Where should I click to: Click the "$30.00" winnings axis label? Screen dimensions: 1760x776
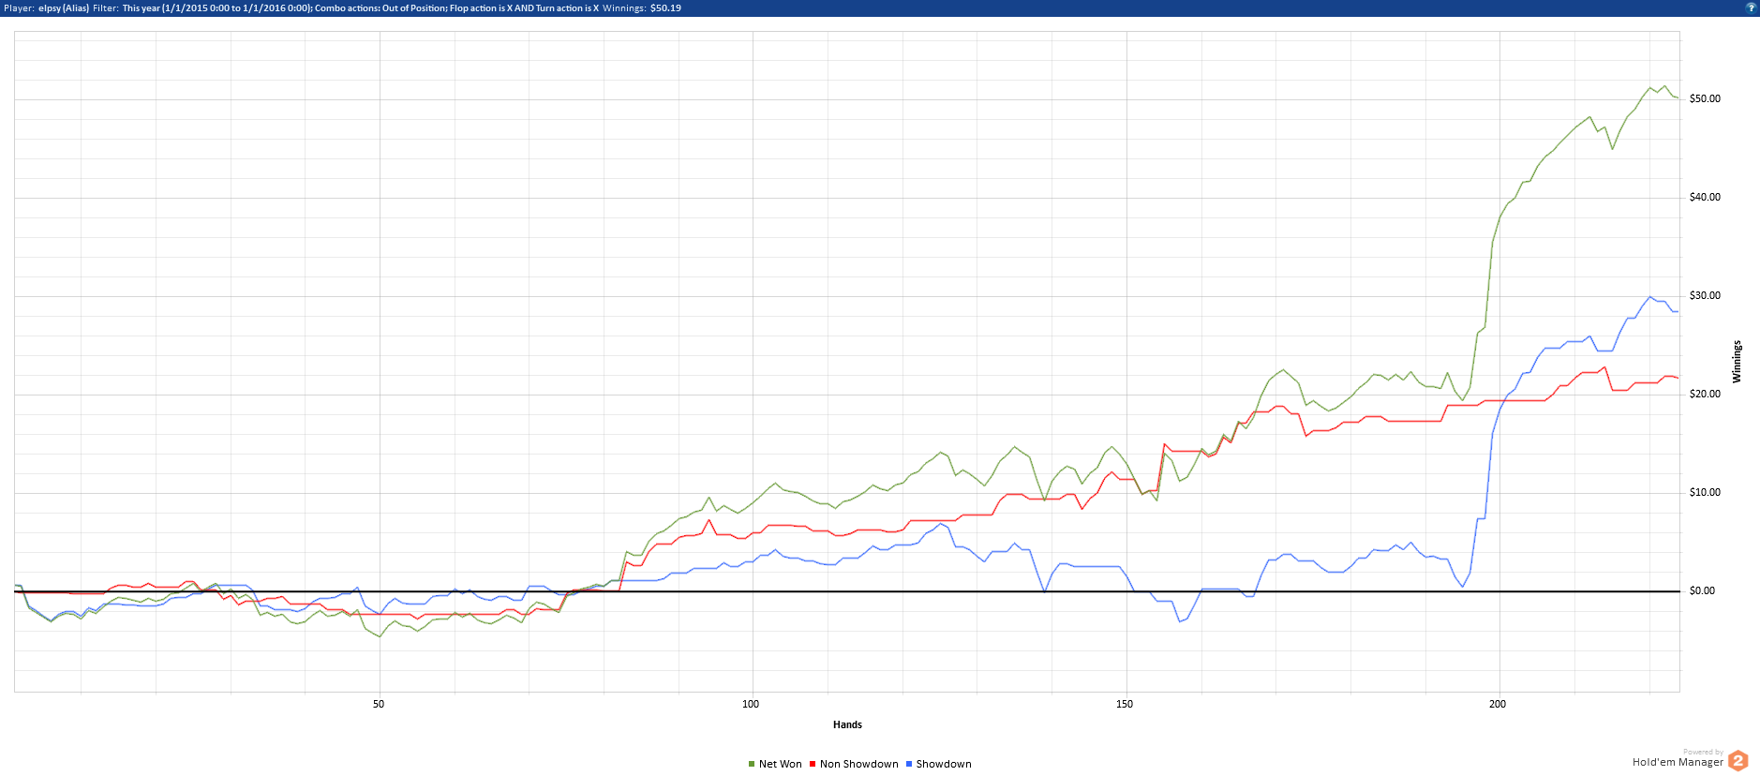[x=1705, y=295]
